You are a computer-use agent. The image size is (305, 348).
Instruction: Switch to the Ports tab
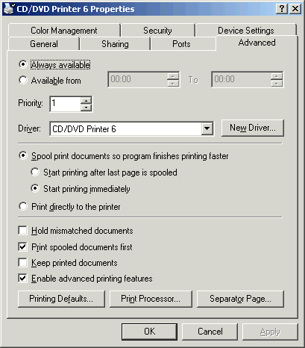(x=181, y=44)
